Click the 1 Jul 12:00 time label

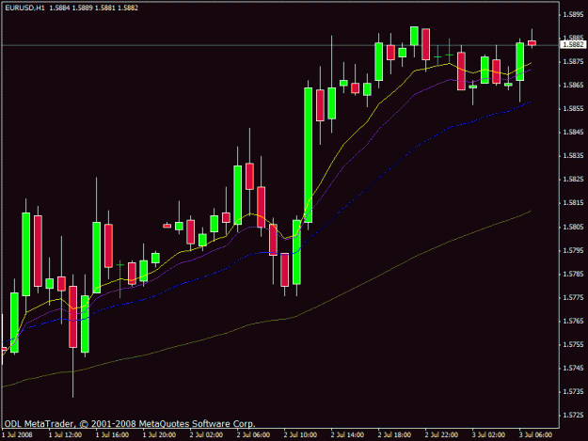point(65,435)
